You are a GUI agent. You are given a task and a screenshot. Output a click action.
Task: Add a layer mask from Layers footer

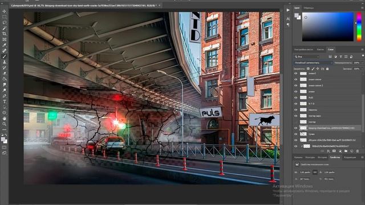coord(334,151)
